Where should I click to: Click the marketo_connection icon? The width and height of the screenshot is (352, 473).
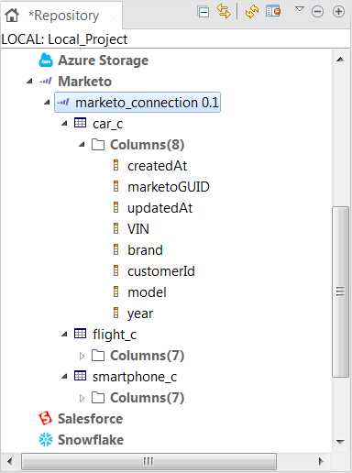coord(63,102)
